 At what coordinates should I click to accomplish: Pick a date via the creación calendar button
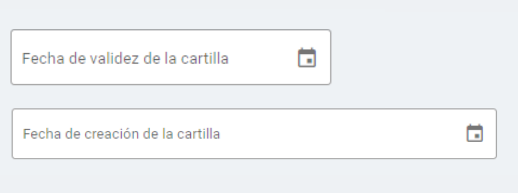(x=475, y=133)
